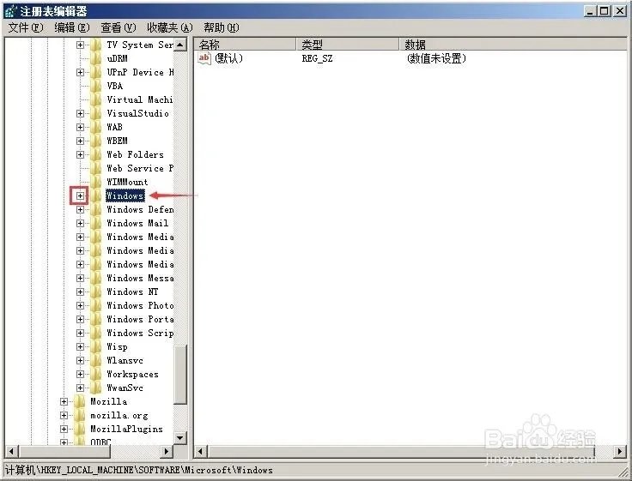The image size is (632, 481).
Task: Click the WAB folder icon
Action: [x=96, y=127]
